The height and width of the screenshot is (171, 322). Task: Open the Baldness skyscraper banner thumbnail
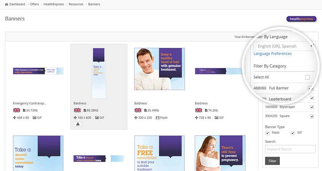pos(99,73)
